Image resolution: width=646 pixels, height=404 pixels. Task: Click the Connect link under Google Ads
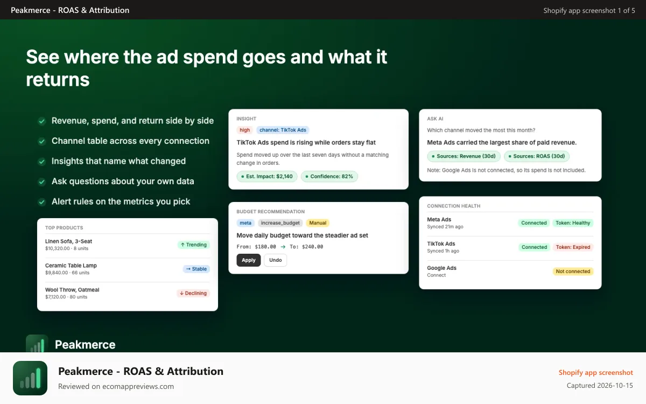(437, 275)
